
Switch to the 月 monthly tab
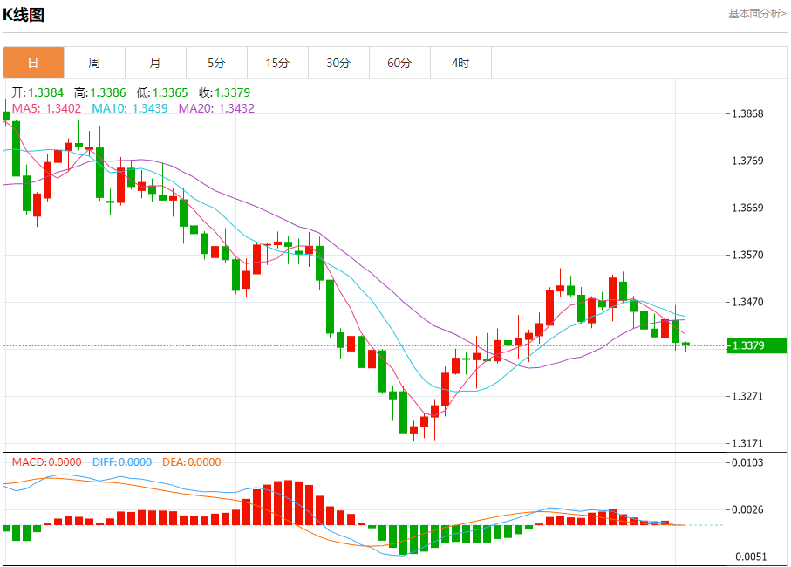tap(156, 63)
